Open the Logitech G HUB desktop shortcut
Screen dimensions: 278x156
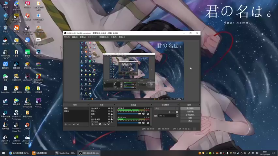[x=5, y=139]
